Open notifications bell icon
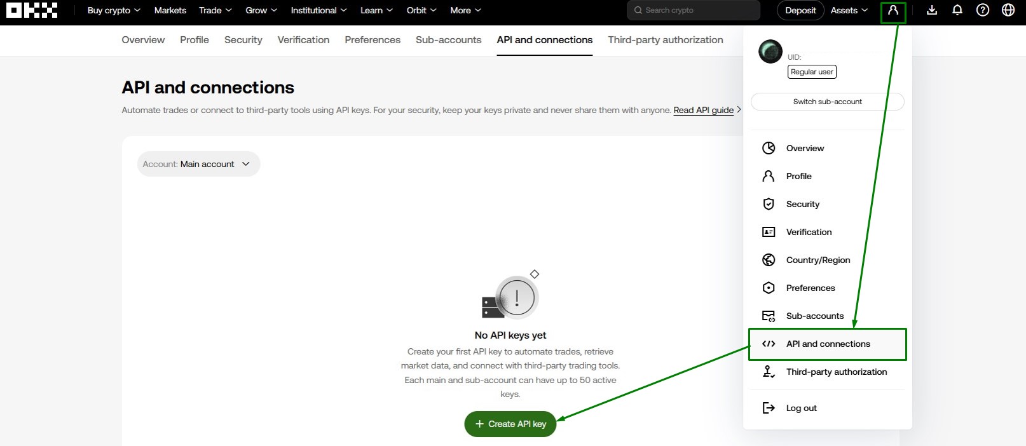Screen dimensions: 1026x446 (957, 10)
